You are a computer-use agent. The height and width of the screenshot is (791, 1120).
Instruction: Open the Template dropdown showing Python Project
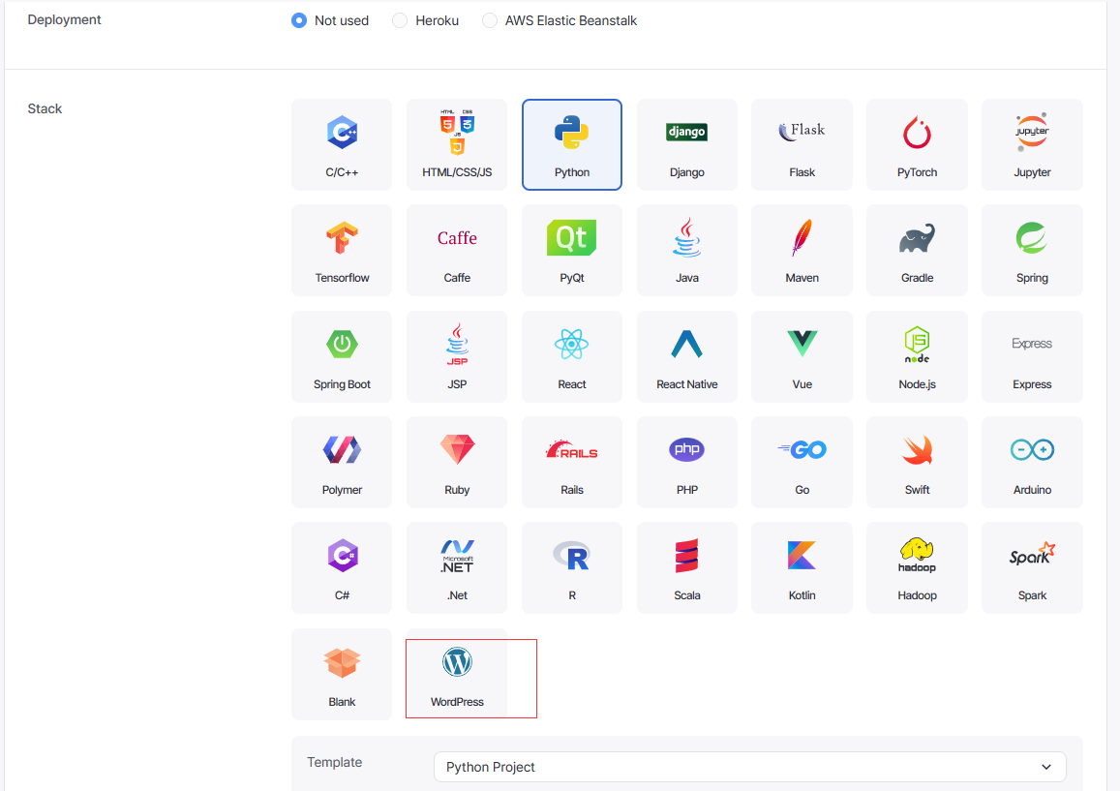[749, 767]
